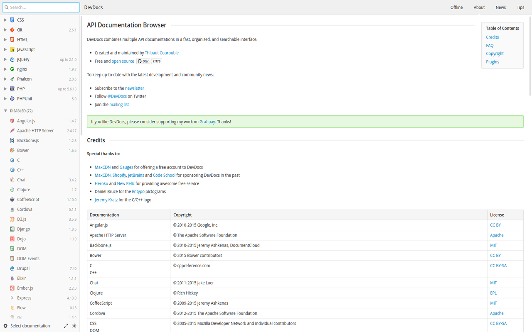Expand the nginx tree arrow
The width and height of the screenshot is (532, 332).
click(x=5, y=69)
